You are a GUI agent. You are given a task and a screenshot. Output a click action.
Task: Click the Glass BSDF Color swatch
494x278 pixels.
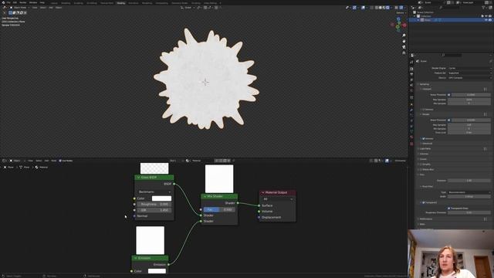(161, 198)
